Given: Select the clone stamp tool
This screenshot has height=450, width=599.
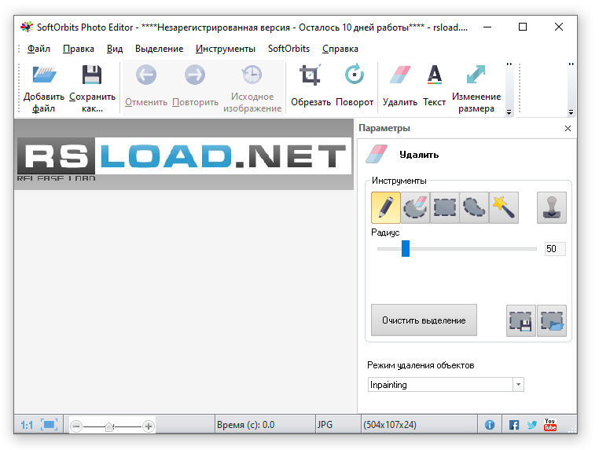Looking at the screenshot, I should (x=551, y=207).
